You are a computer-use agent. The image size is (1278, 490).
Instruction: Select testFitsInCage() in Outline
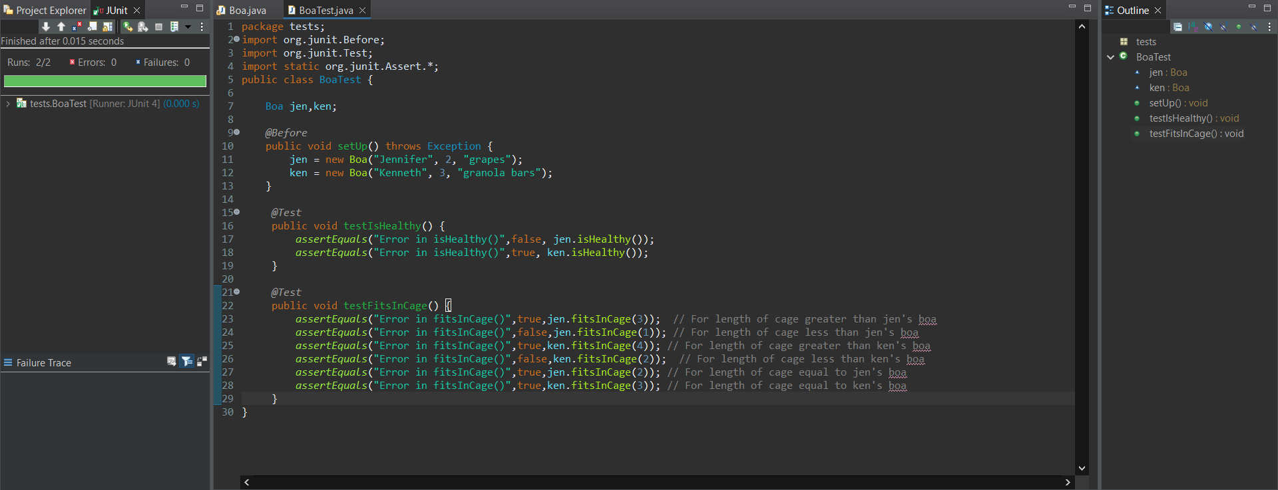point(1196,134)
